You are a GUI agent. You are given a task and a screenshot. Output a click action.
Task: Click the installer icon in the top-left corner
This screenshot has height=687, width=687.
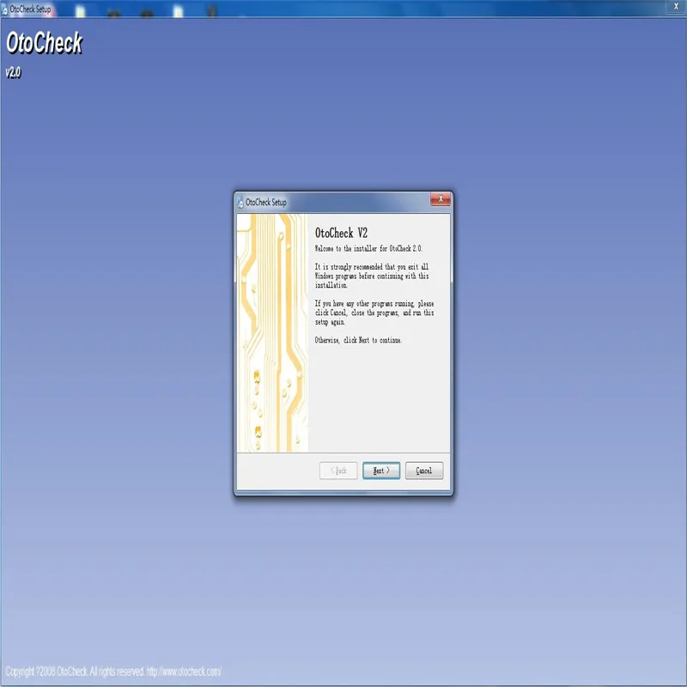click(4, 9)
